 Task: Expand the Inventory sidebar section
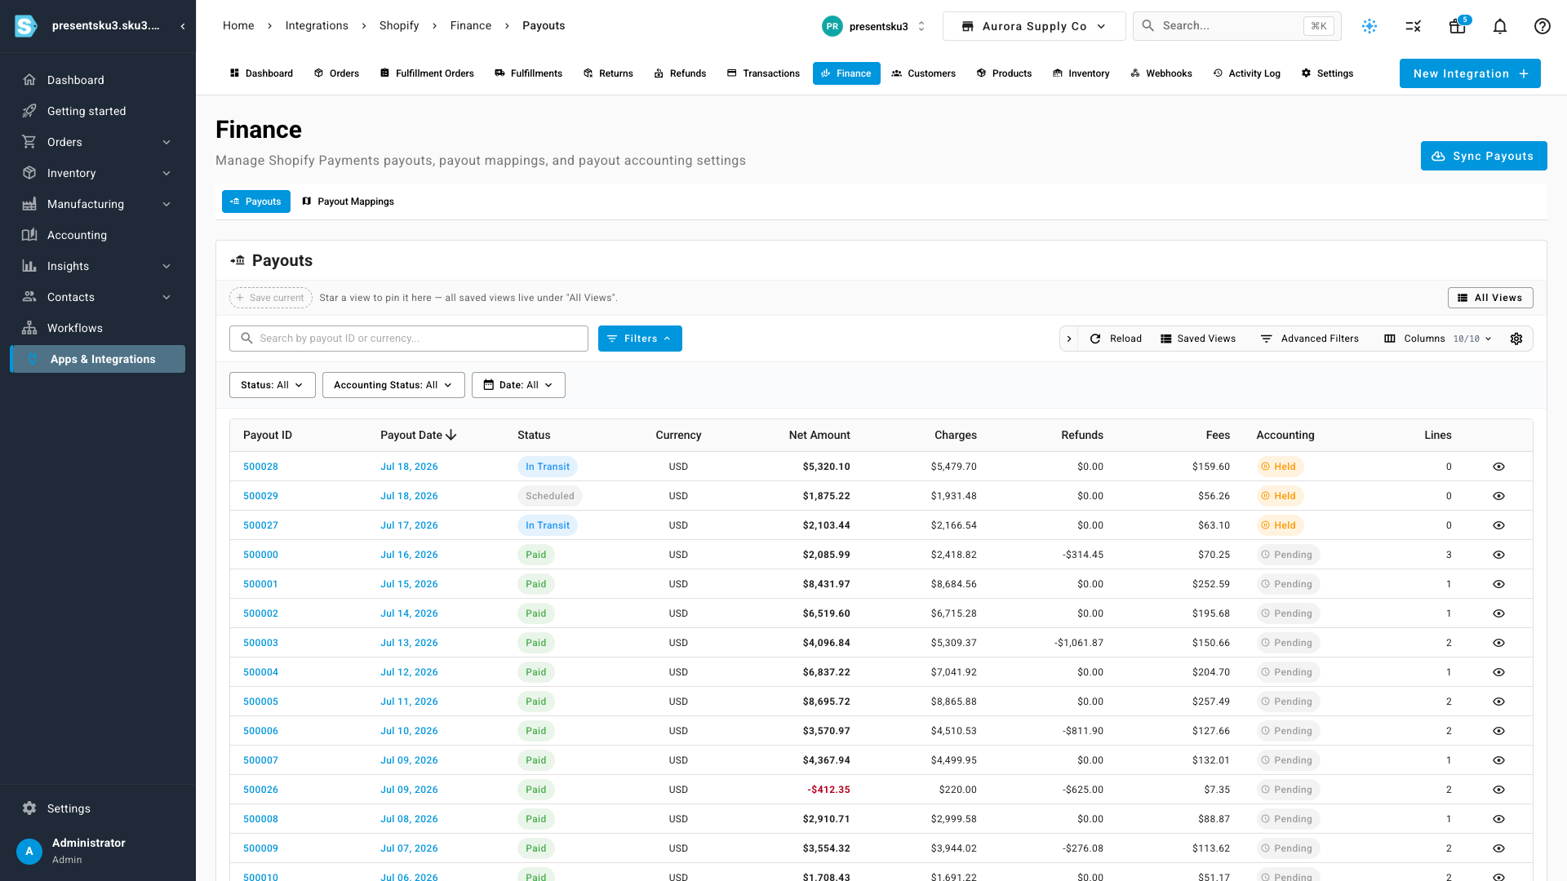166,173
